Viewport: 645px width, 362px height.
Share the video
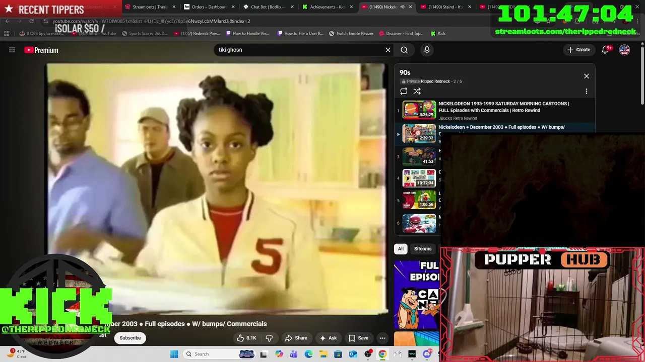(296, 338)
